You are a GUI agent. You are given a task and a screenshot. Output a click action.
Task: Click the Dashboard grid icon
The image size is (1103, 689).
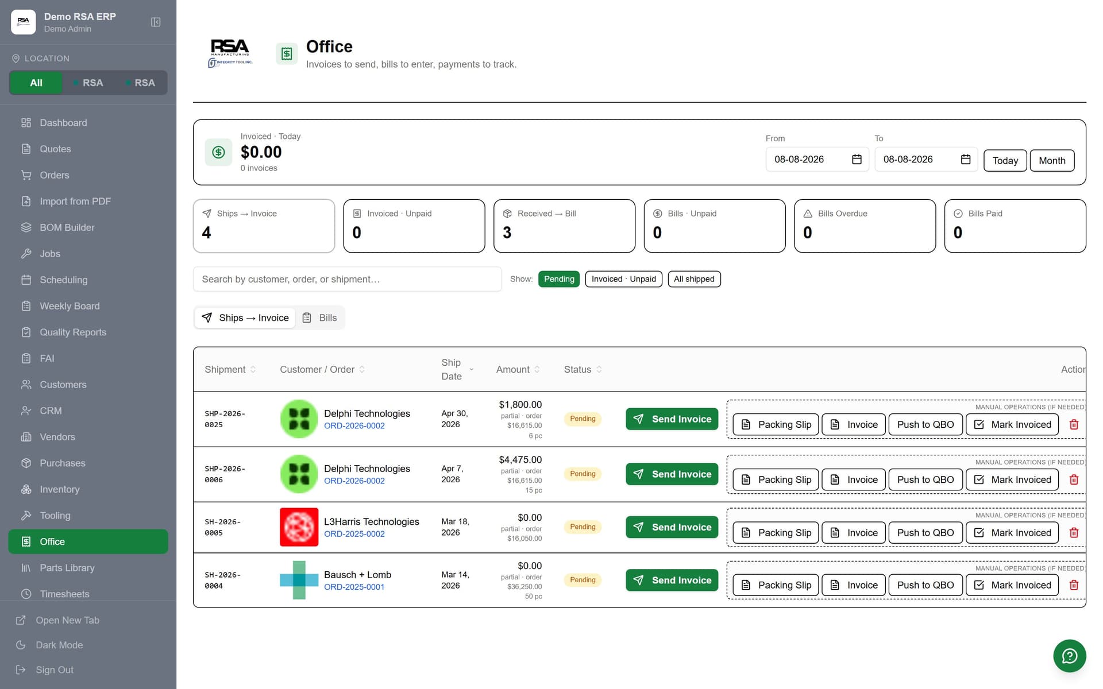[x=26, y=123]
